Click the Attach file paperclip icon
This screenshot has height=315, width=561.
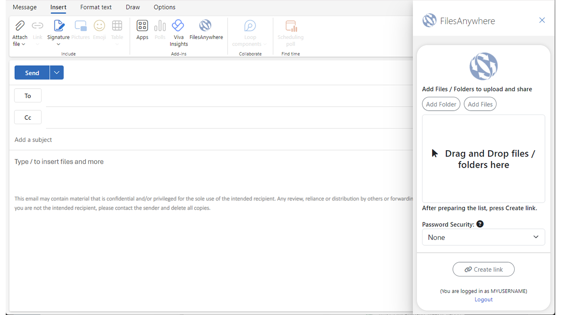[x=20, y=26]
